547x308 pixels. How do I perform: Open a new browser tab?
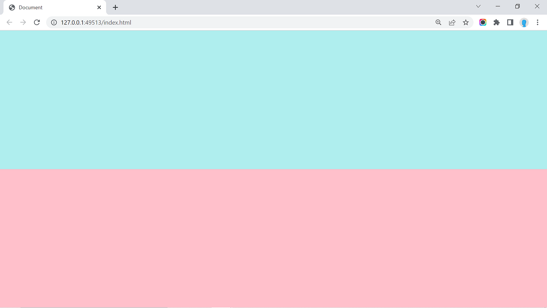pos(115,7)
